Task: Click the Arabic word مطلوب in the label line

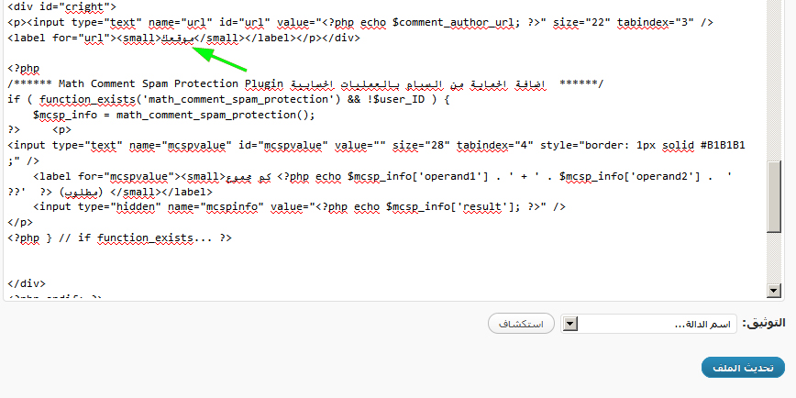Action: click(81, 192)
